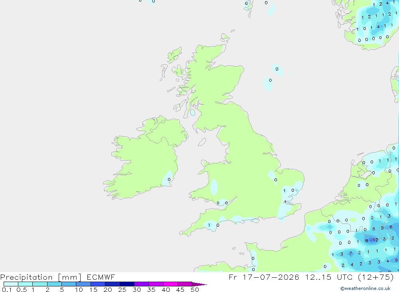
Task: Click the "7" precipitation value over France
Action: coord(351,253)
